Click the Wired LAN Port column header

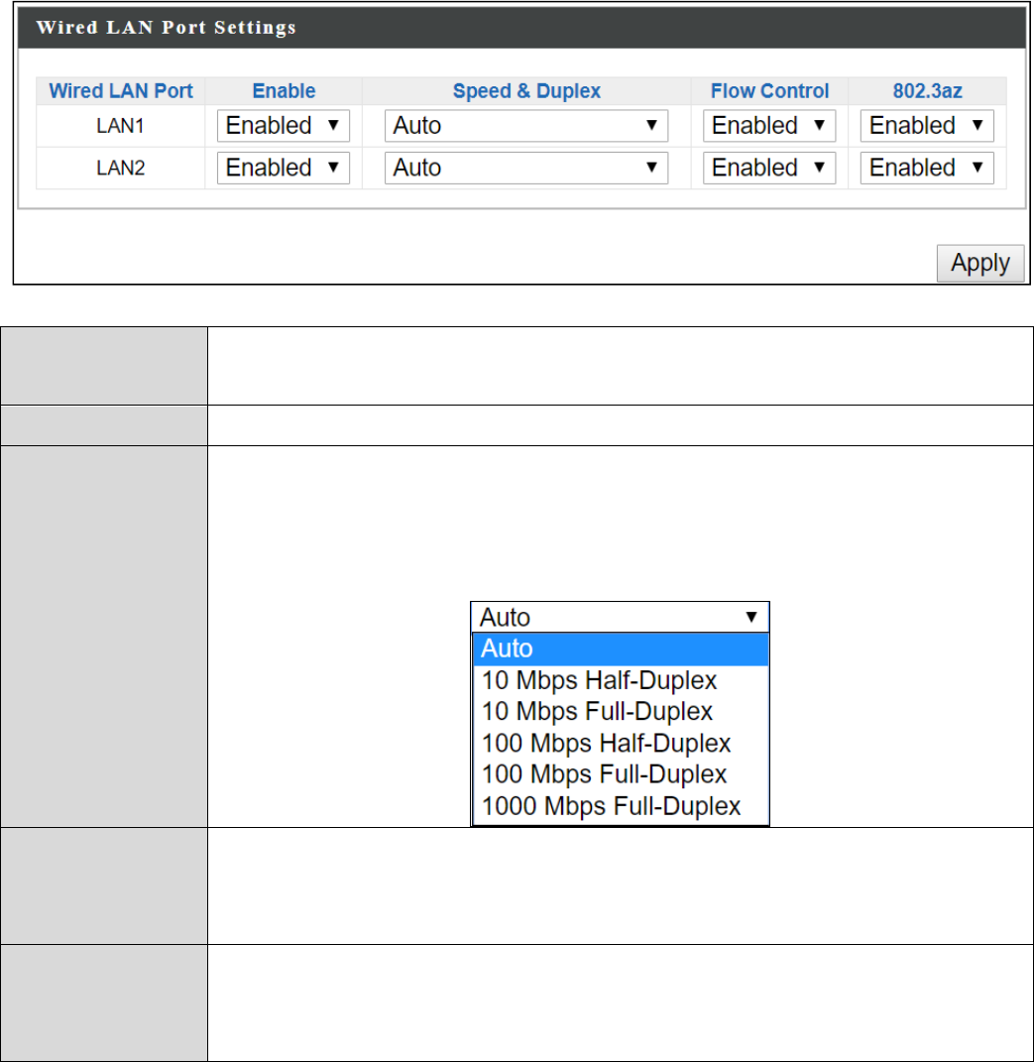point(121,91)
